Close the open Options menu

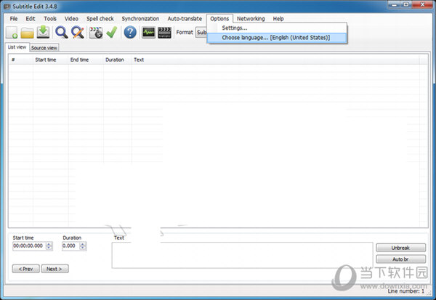pyautogui.click(x=219, y=19)
